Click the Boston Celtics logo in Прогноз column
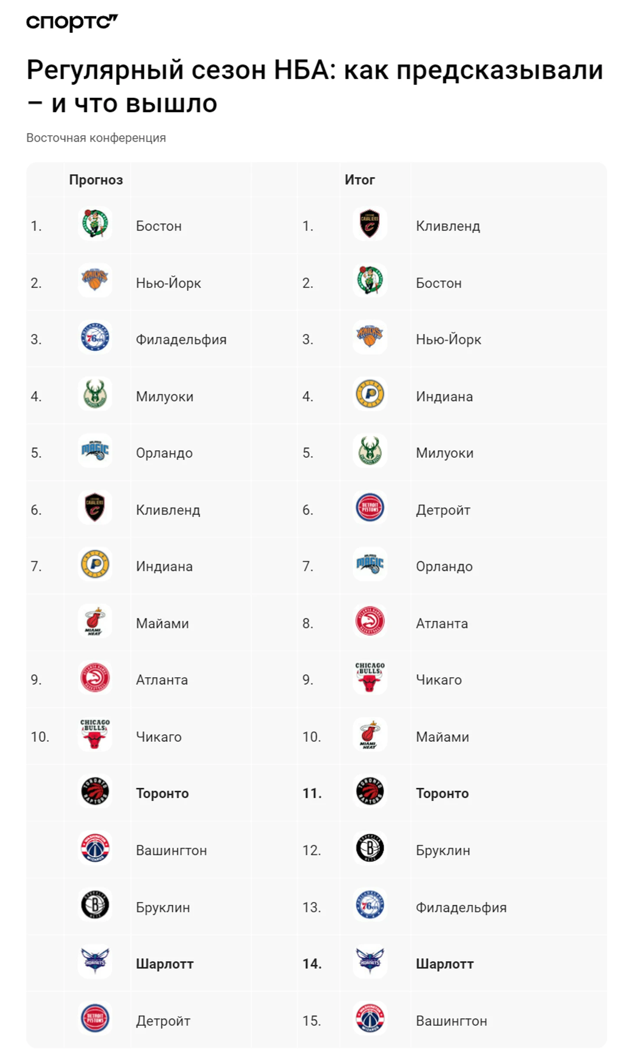Screen dimensions: 633x1061 [x=95, y=223]
